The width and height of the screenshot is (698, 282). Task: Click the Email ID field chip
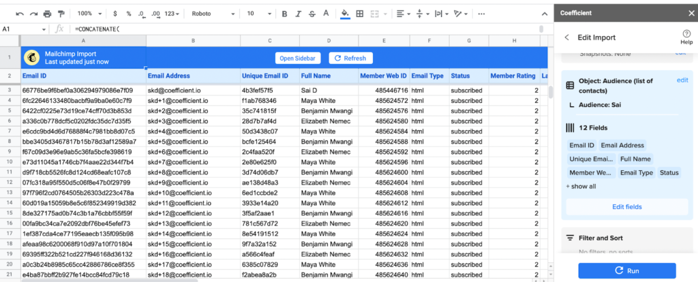pos(582,146)
